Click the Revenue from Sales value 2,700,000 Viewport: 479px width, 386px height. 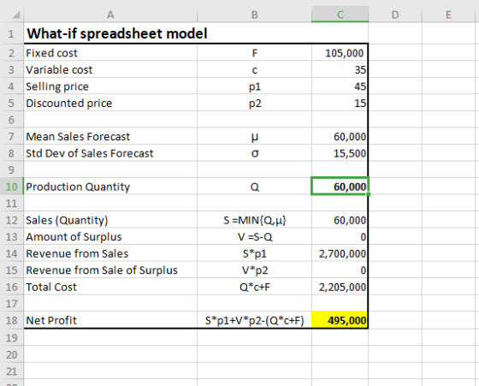340,253
